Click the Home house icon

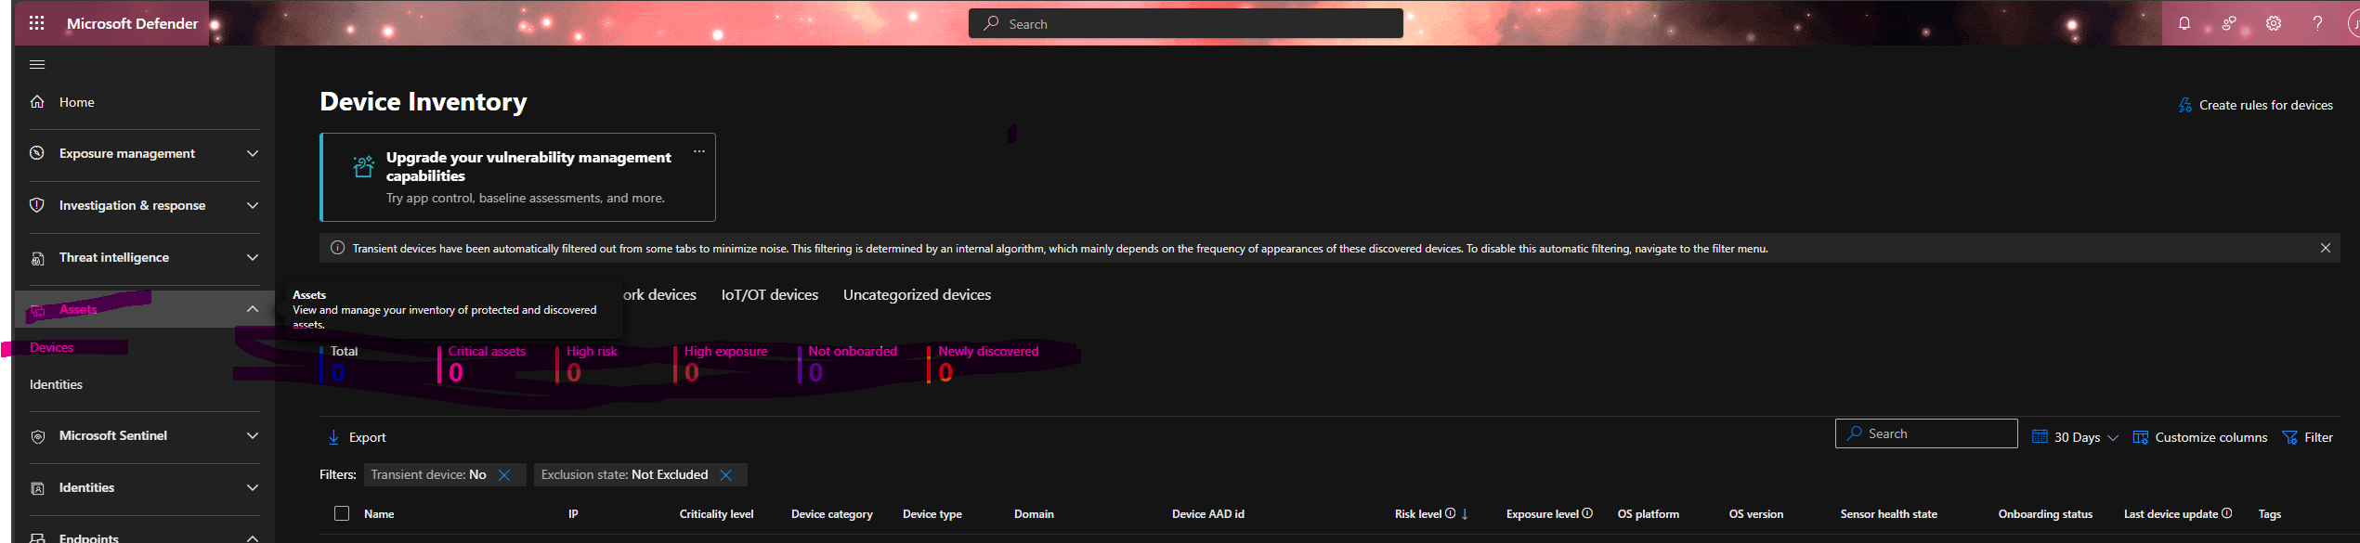37,102
